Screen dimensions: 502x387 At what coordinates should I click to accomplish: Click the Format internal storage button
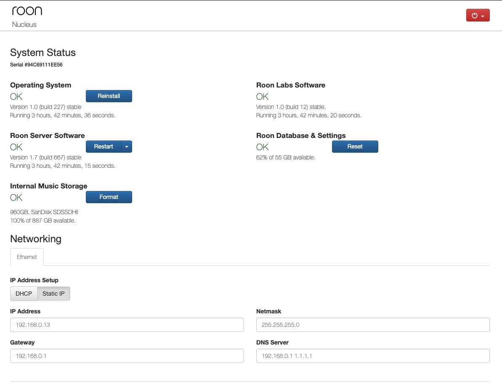point(109,197)
